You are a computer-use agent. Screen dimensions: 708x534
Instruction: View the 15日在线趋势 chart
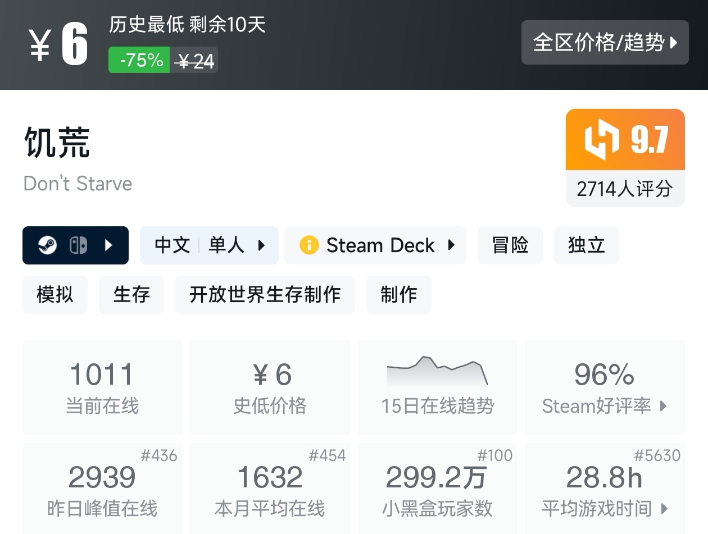(437, 387)
